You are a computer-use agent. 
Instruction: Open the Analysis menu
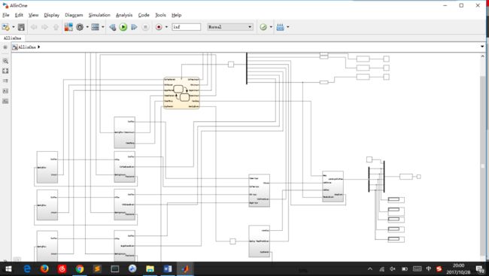[124, 15]
